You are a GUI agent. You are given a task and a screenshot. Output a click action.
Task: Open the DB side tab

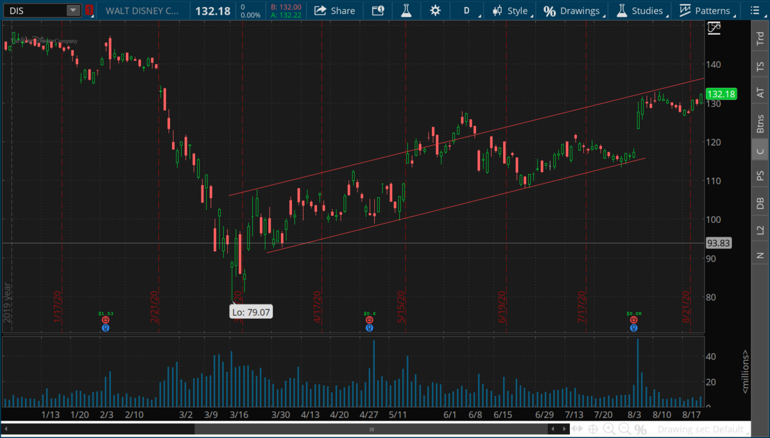(760, 203)
